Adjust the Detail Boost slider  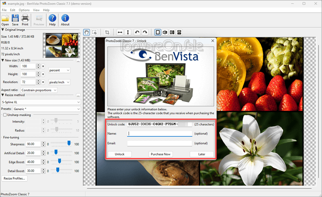point(58,170)
